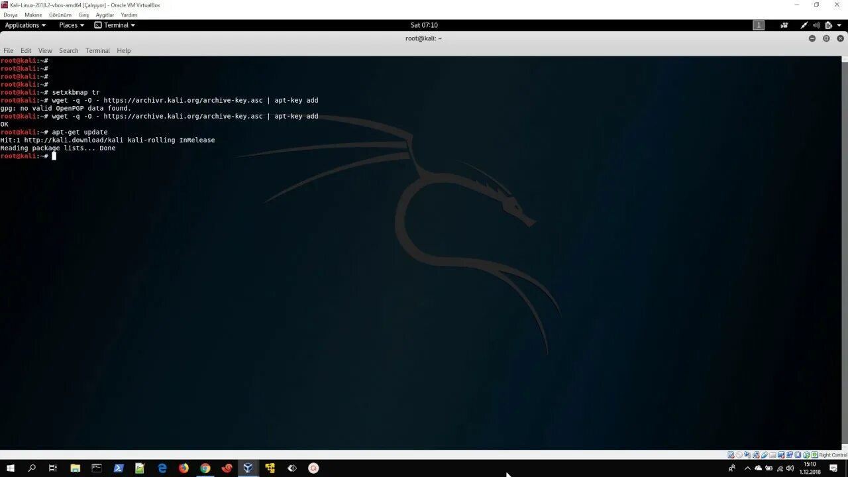This screenshot has width=848, height=477.
Task: Click VirtualBox USB devices status icon
Action: (x=765, y=455)
